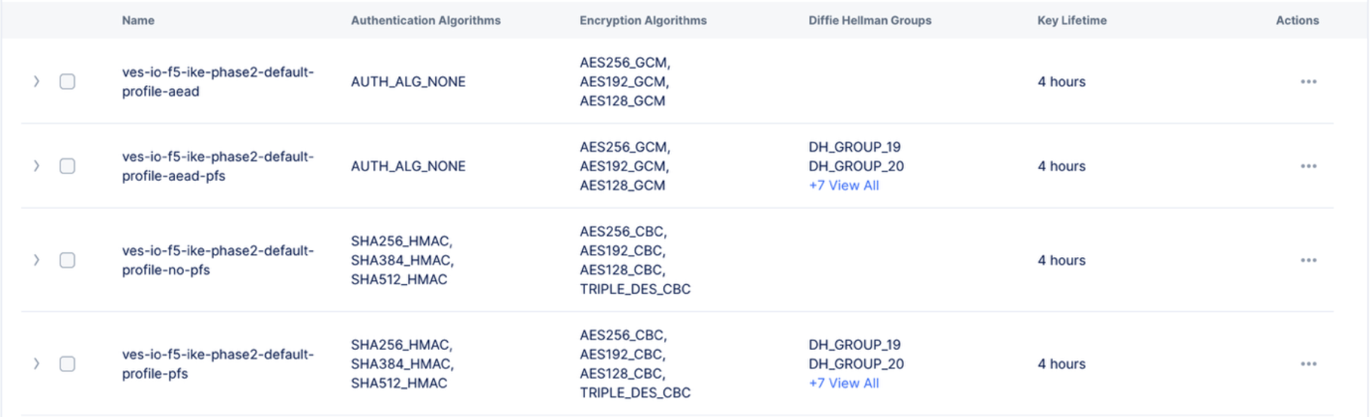Expand the profile-no-pfs row chevron
1370x417 pixels.
(36, 260)
